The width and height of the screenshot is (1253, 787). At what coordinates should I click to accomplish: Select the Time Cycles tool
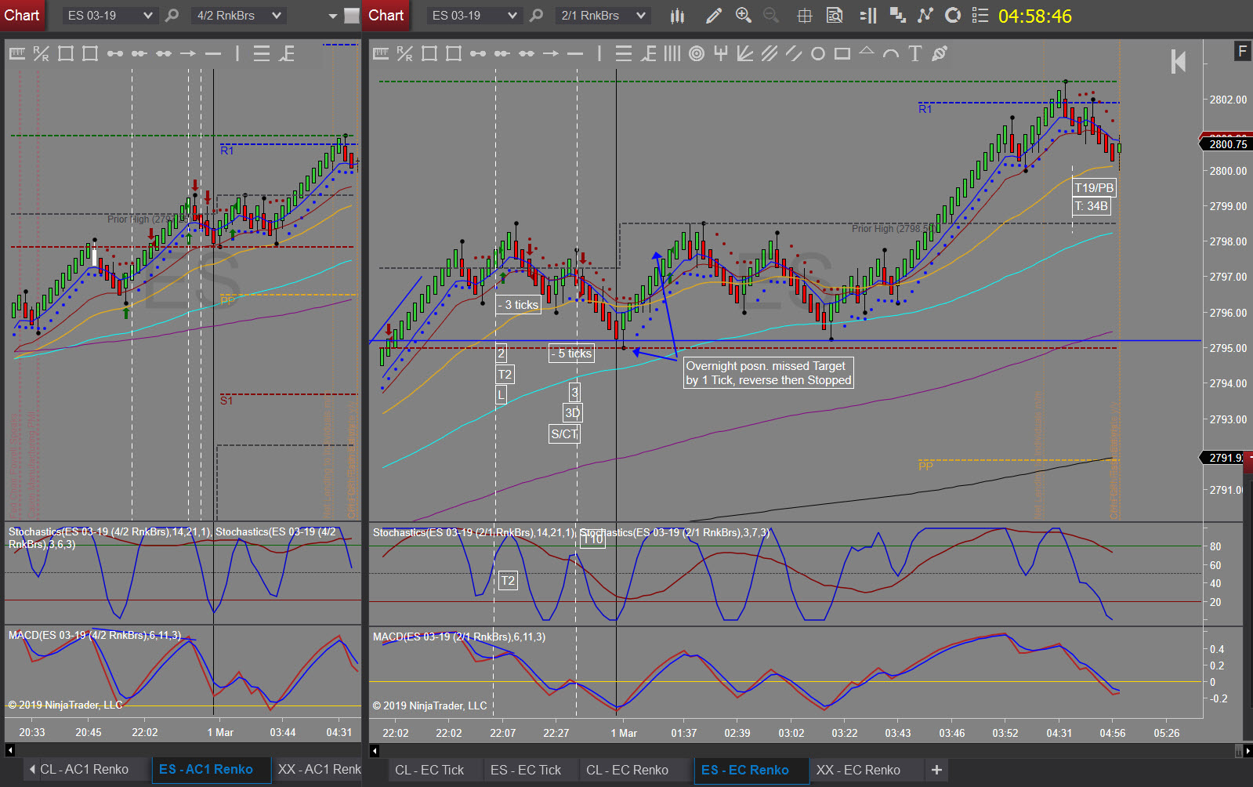click(x=672, y=53)
